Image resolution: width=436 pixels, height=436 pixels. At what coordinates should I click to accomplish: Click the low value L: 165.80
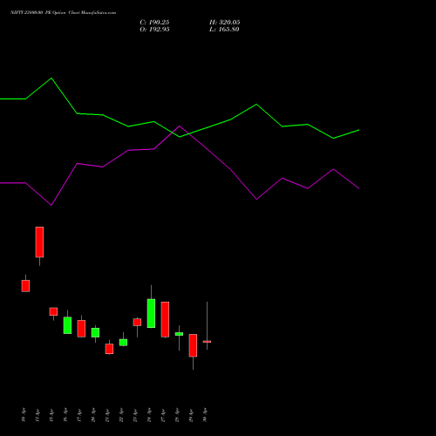click(x=224, y=30)
